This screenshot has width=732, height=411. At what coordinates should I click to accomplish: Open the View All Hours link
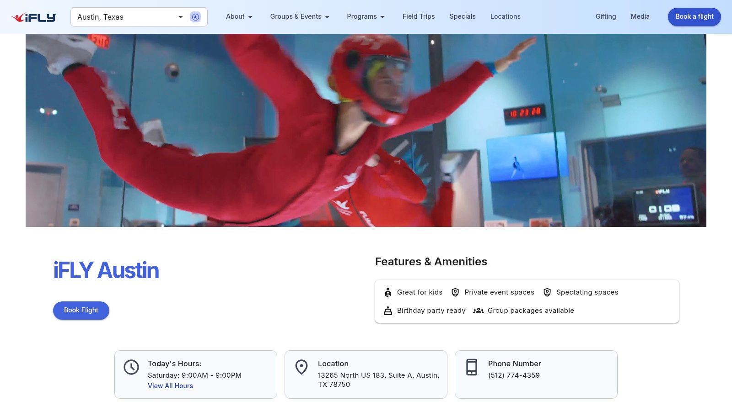point(170,386)
